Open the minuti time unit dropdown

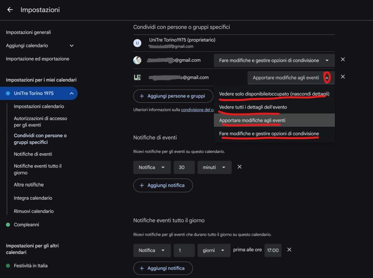(x=214, y=167)
